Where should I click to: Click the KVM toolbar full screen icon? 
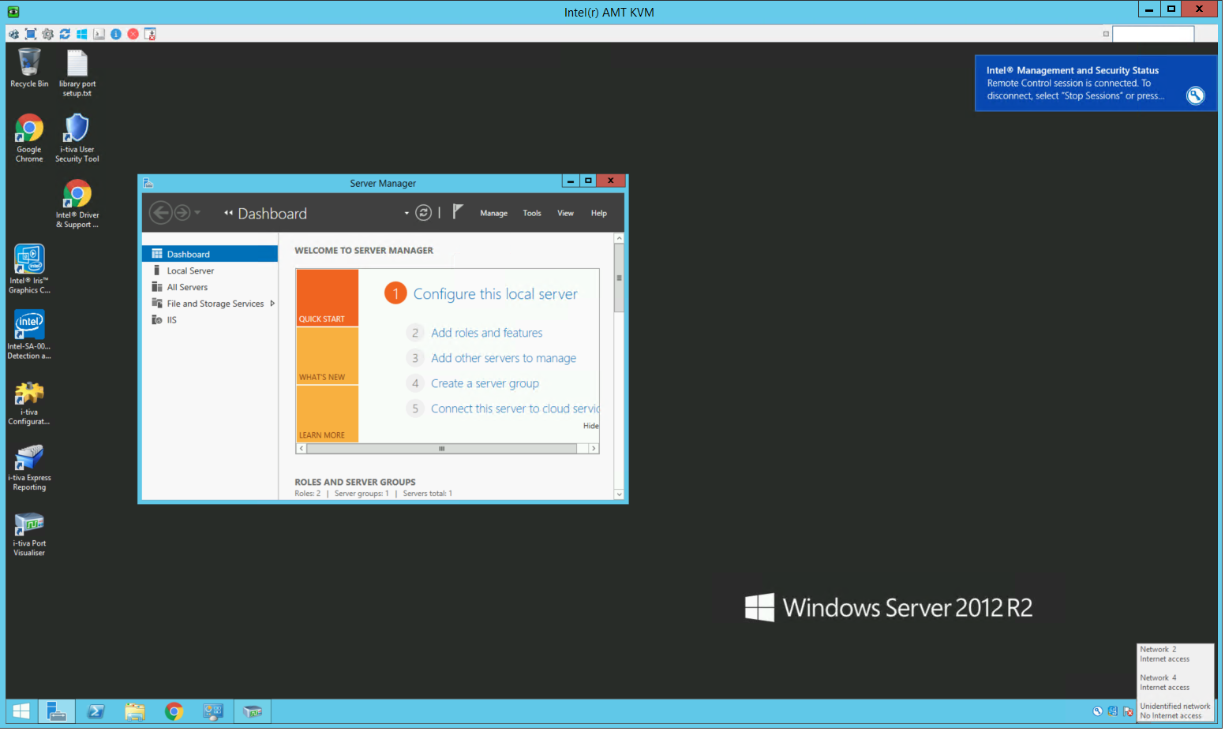pos(31,34)
